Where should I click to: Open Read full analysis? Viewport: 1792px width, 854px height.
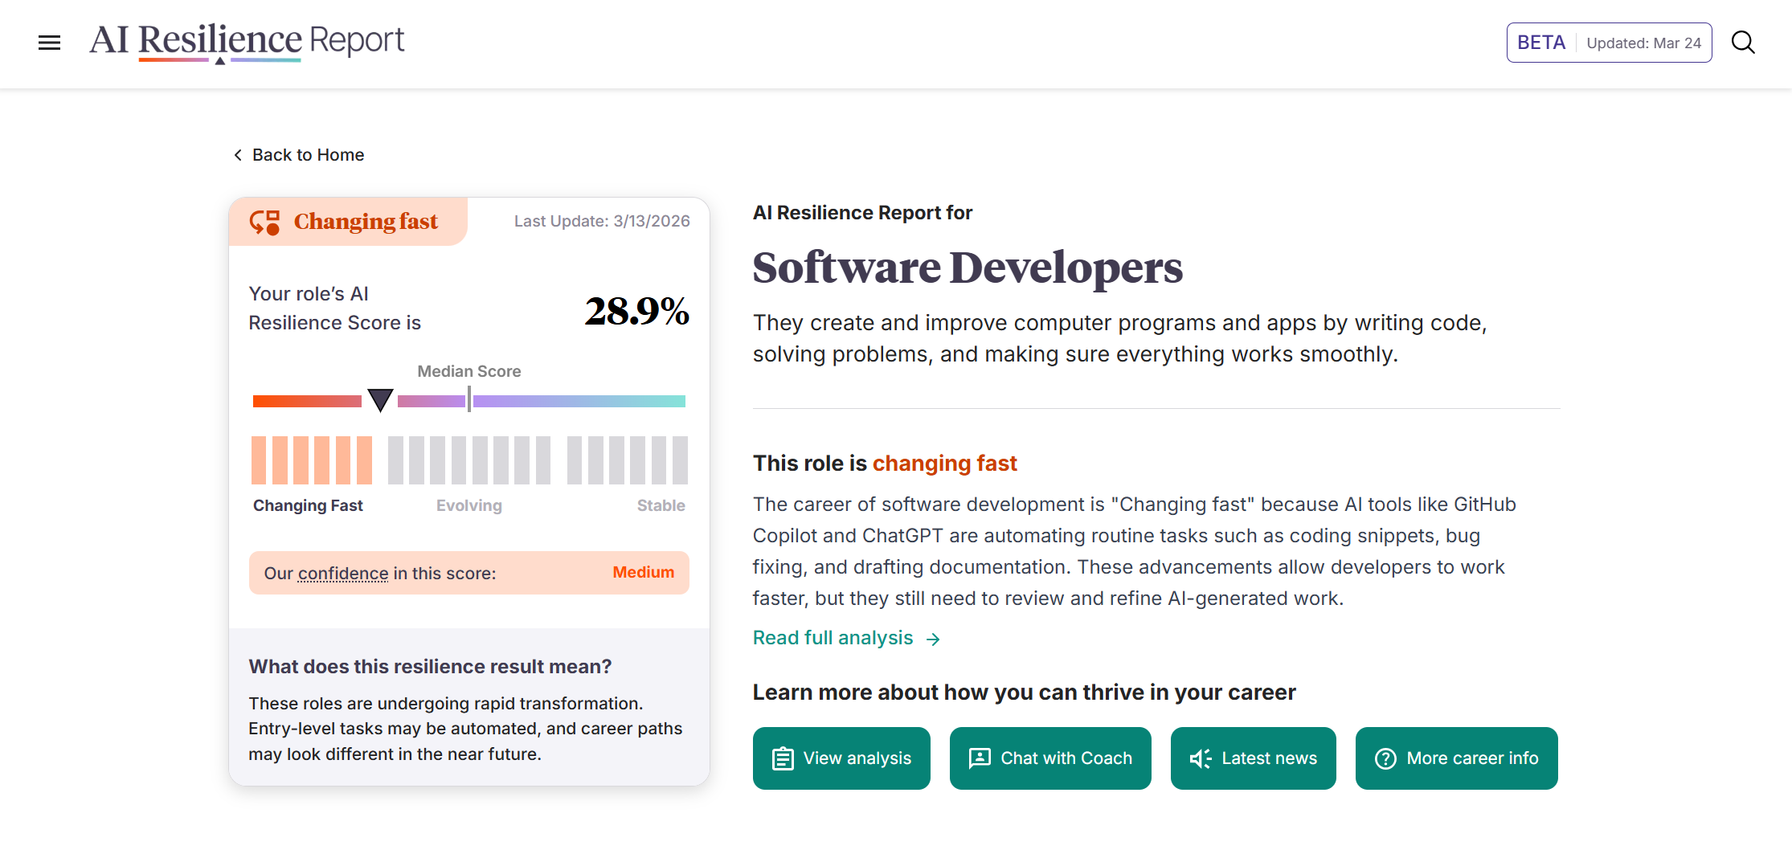(x=833, y=638)
